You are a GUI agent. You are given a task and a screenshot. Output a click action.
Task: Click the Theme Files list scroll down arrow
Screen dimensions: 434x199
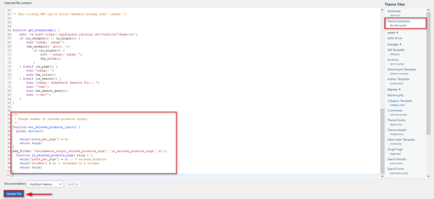(428, 176)
